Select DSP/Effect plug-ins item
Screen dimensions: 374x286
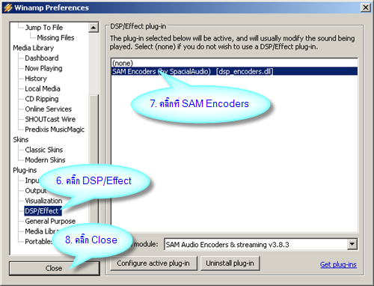[42, 211]
